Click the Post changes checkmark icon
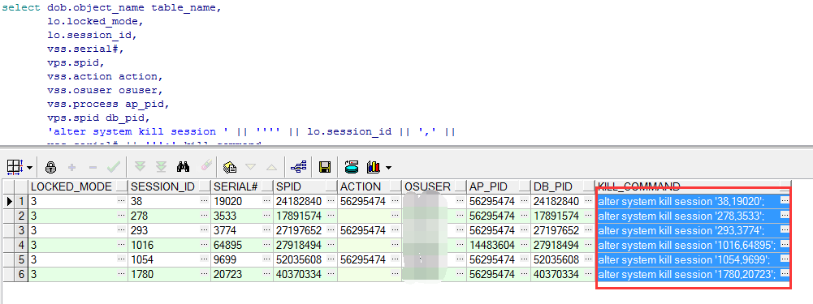The image size is (813, 304). tap(114, 167)
